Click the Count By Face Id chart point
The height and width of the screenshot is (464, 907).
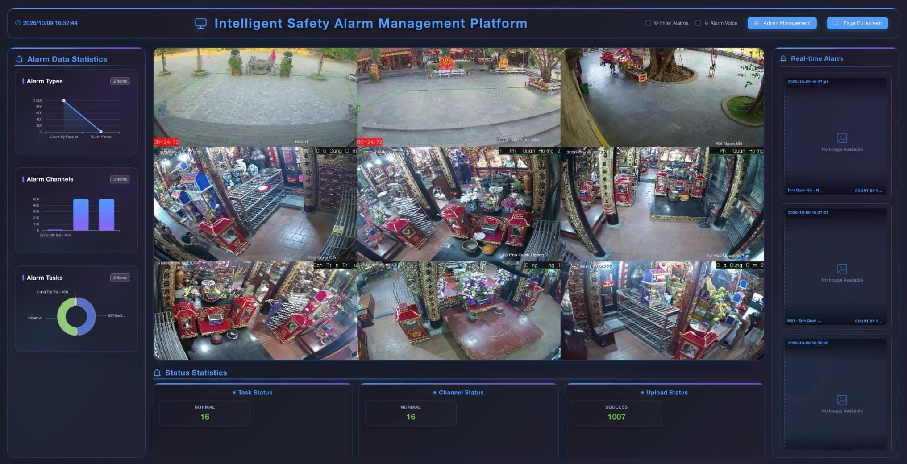(x=64, y=101)
